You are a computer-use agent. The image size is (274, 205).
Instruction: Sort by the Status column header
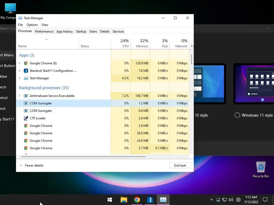95,43
